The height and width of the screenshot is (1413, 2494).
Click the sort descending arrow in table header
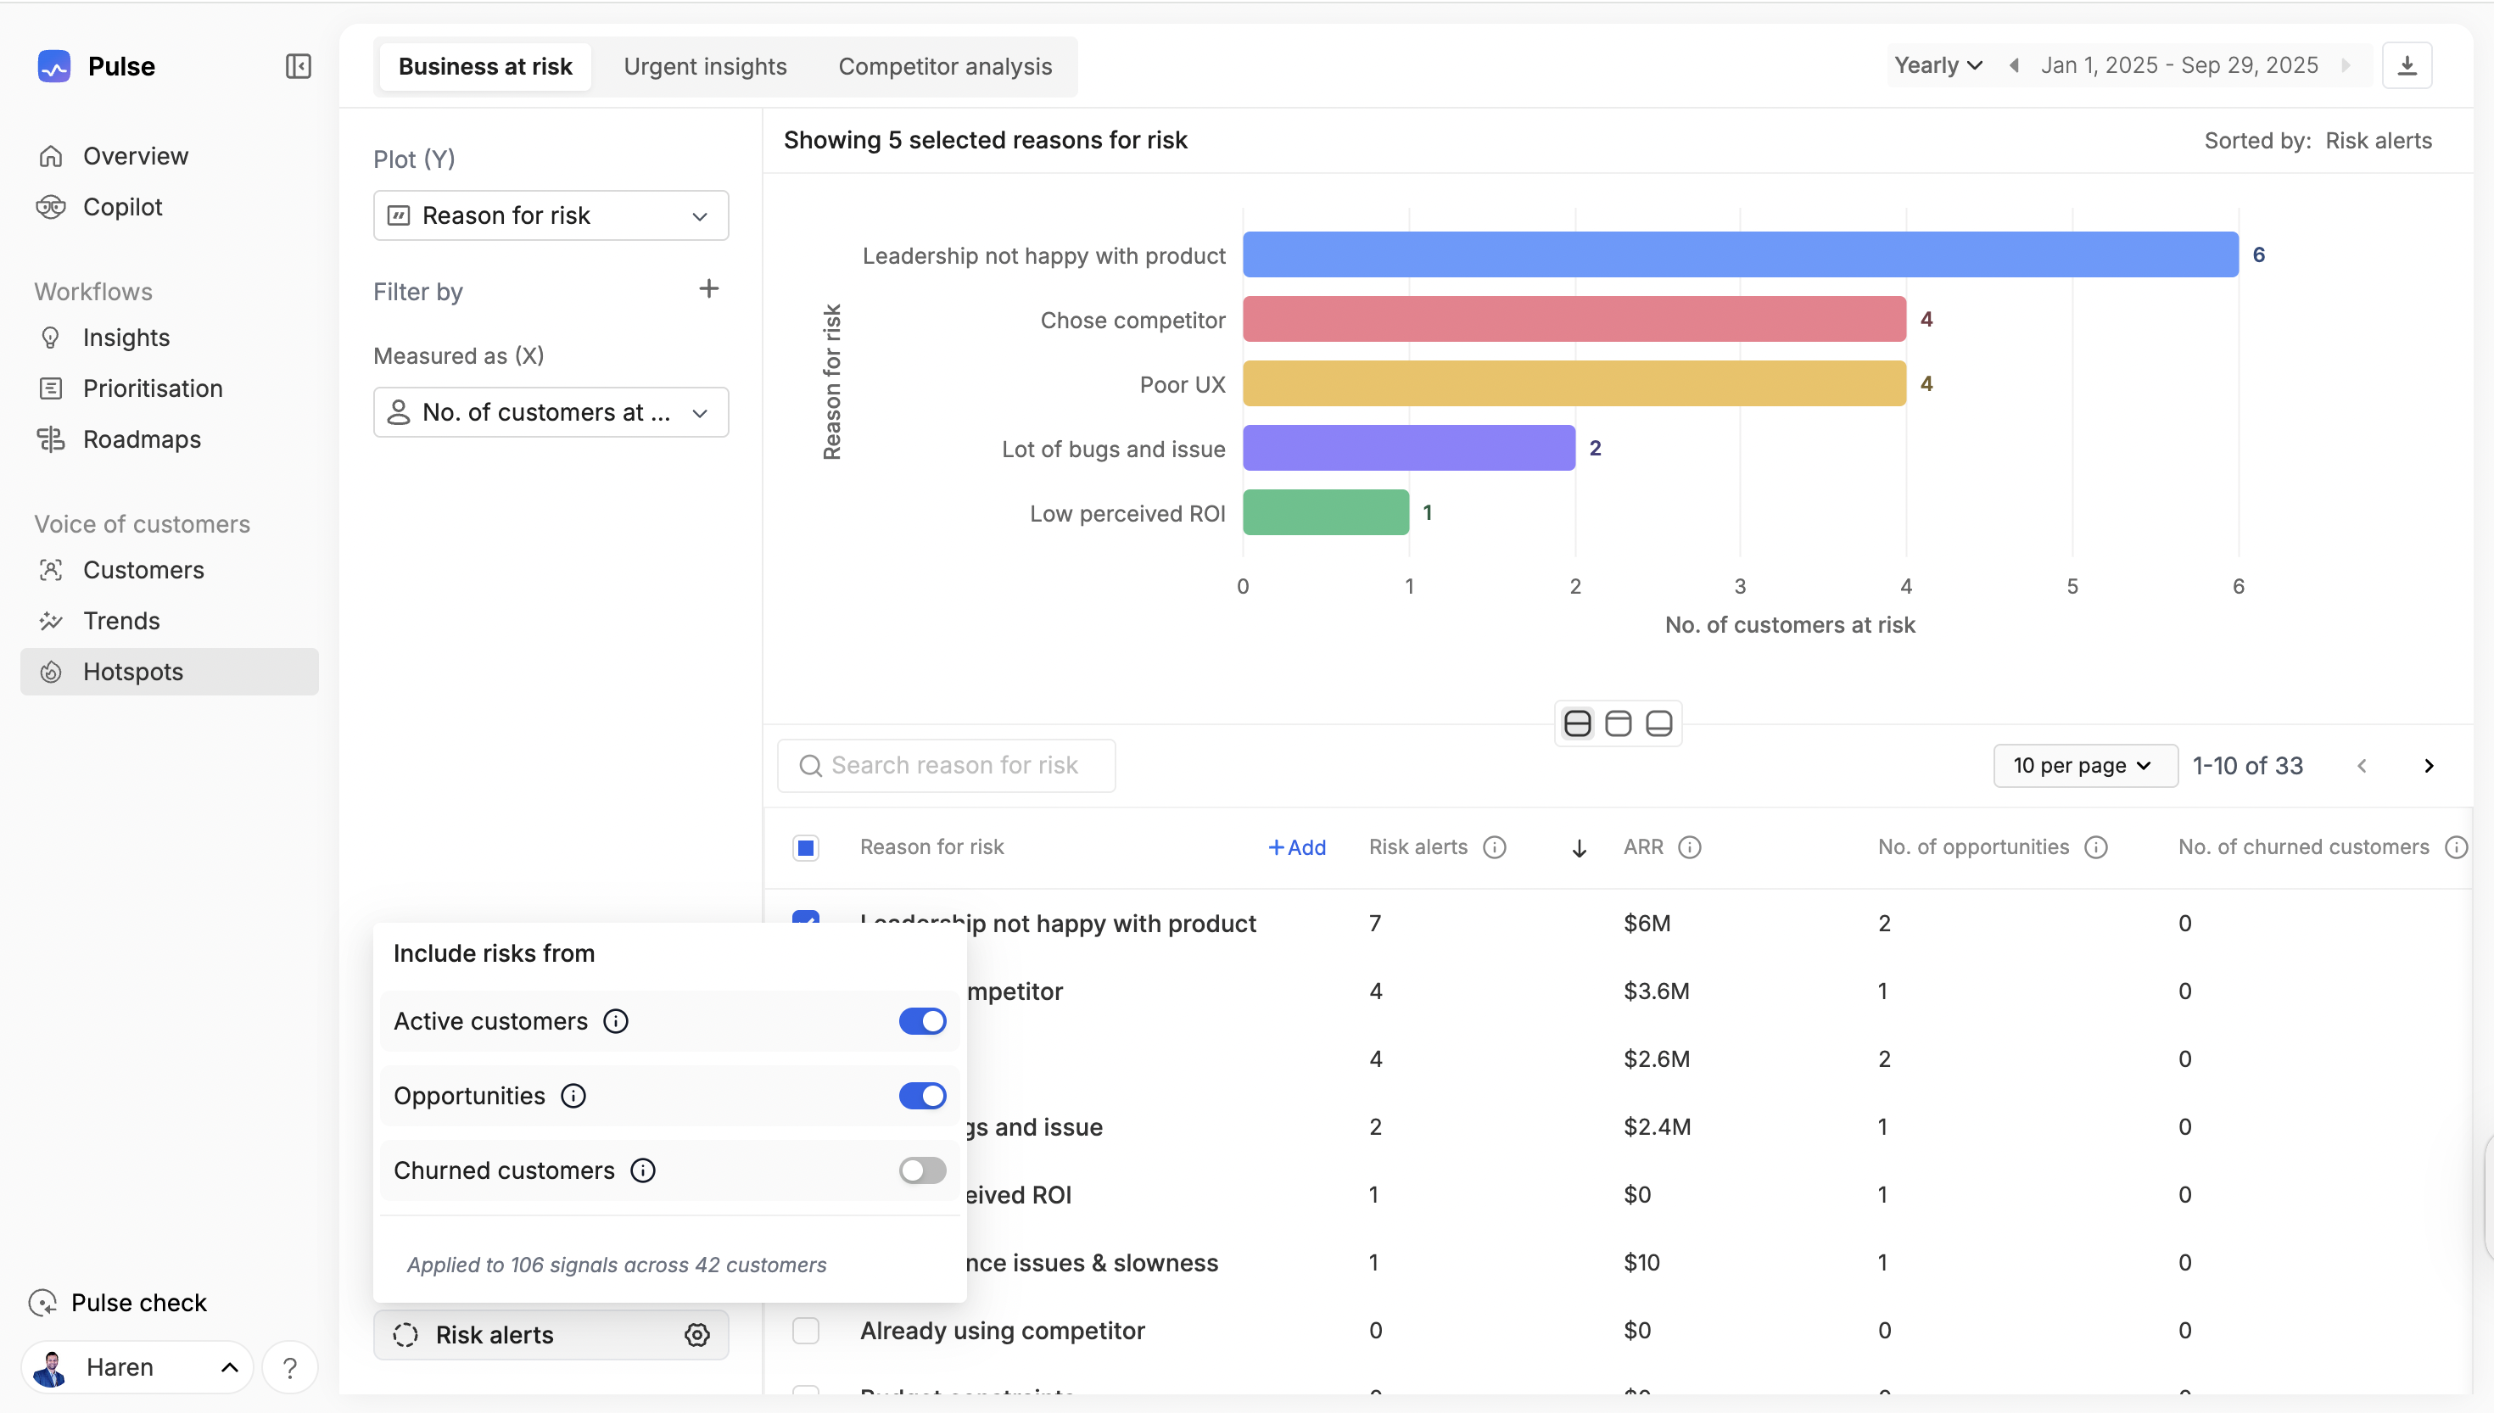click(x=1579, y=848)
